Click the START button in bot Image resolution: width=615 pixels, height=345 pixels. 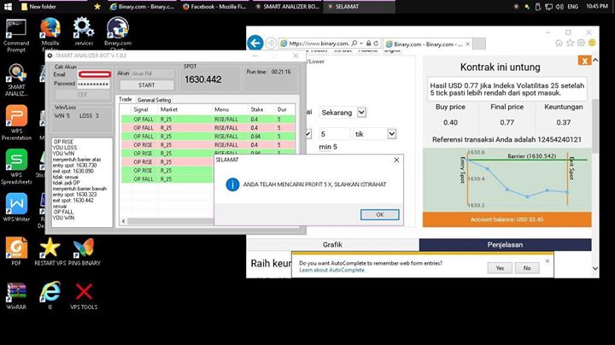click(147, 85)
